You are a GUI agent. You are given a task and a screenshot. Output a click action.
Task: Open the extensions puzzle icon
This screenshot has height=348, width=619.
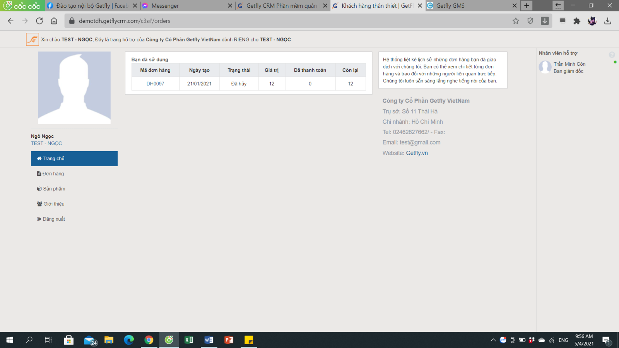(577, 21)
